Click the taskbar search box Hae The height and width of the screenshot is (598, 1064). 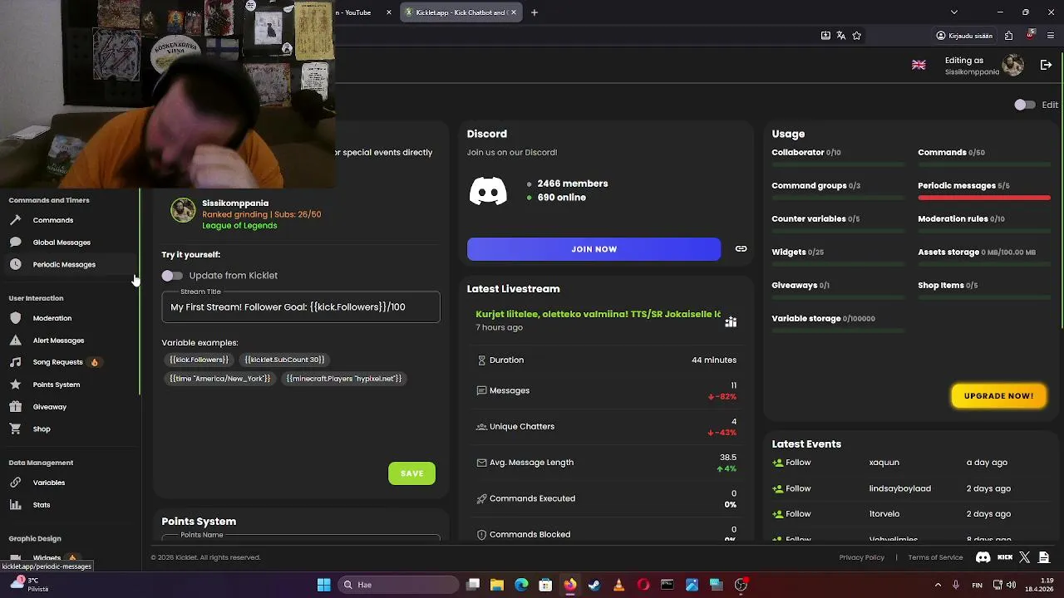(397, 585)
